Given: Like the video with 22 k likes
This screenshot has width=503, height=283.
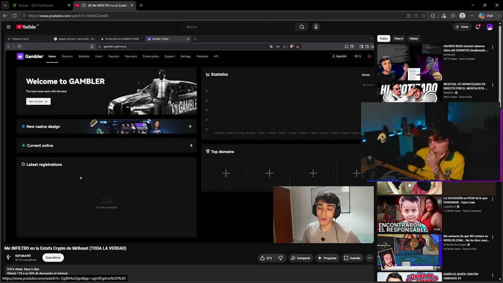Looking at the screenshot, I should [266, 258].
